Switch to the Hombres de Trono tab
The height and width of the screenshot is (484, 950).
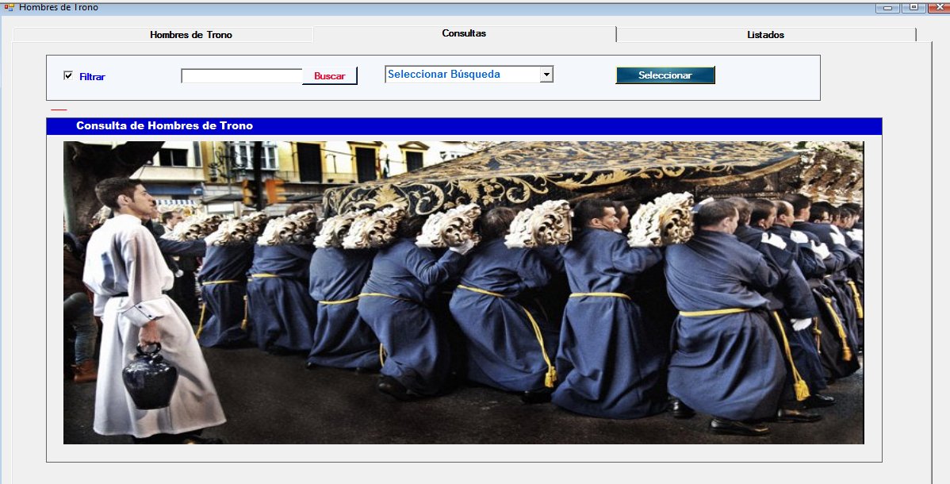(x=191, y=35)
